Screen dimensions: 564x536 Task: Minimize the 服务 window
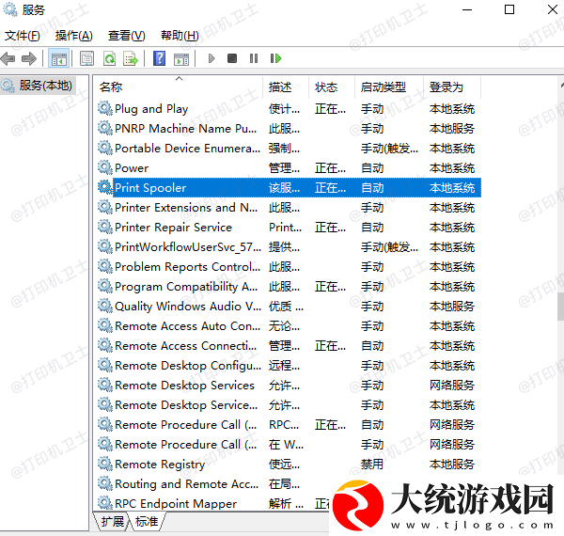(467, 9)
